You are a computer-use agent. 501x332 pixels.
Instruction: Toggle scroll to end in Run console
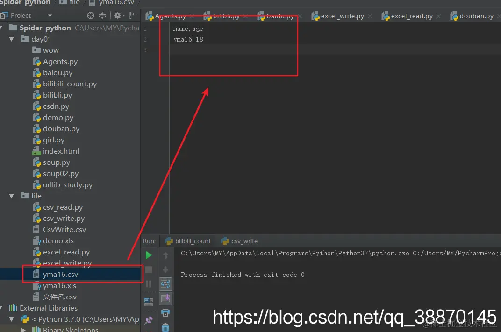pos(165,298)
